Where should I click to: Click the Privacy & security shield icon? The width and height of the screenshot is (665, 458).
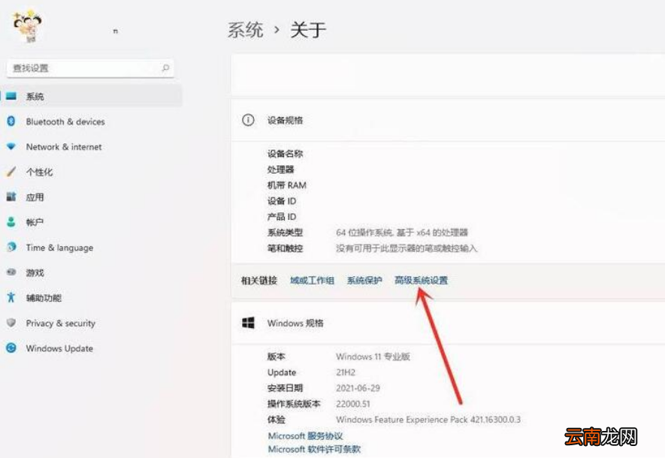pos(11,323)
